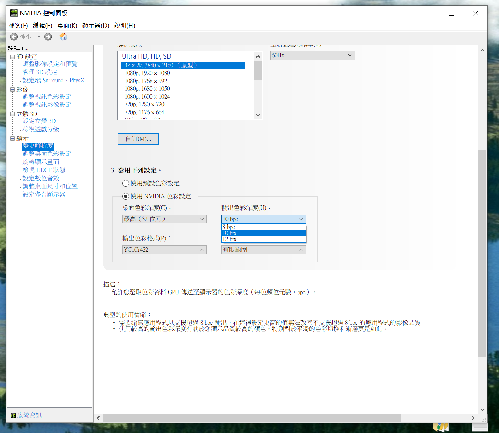
Task: Collapse the 3D 設定 tree node
Action: point(12,57)
